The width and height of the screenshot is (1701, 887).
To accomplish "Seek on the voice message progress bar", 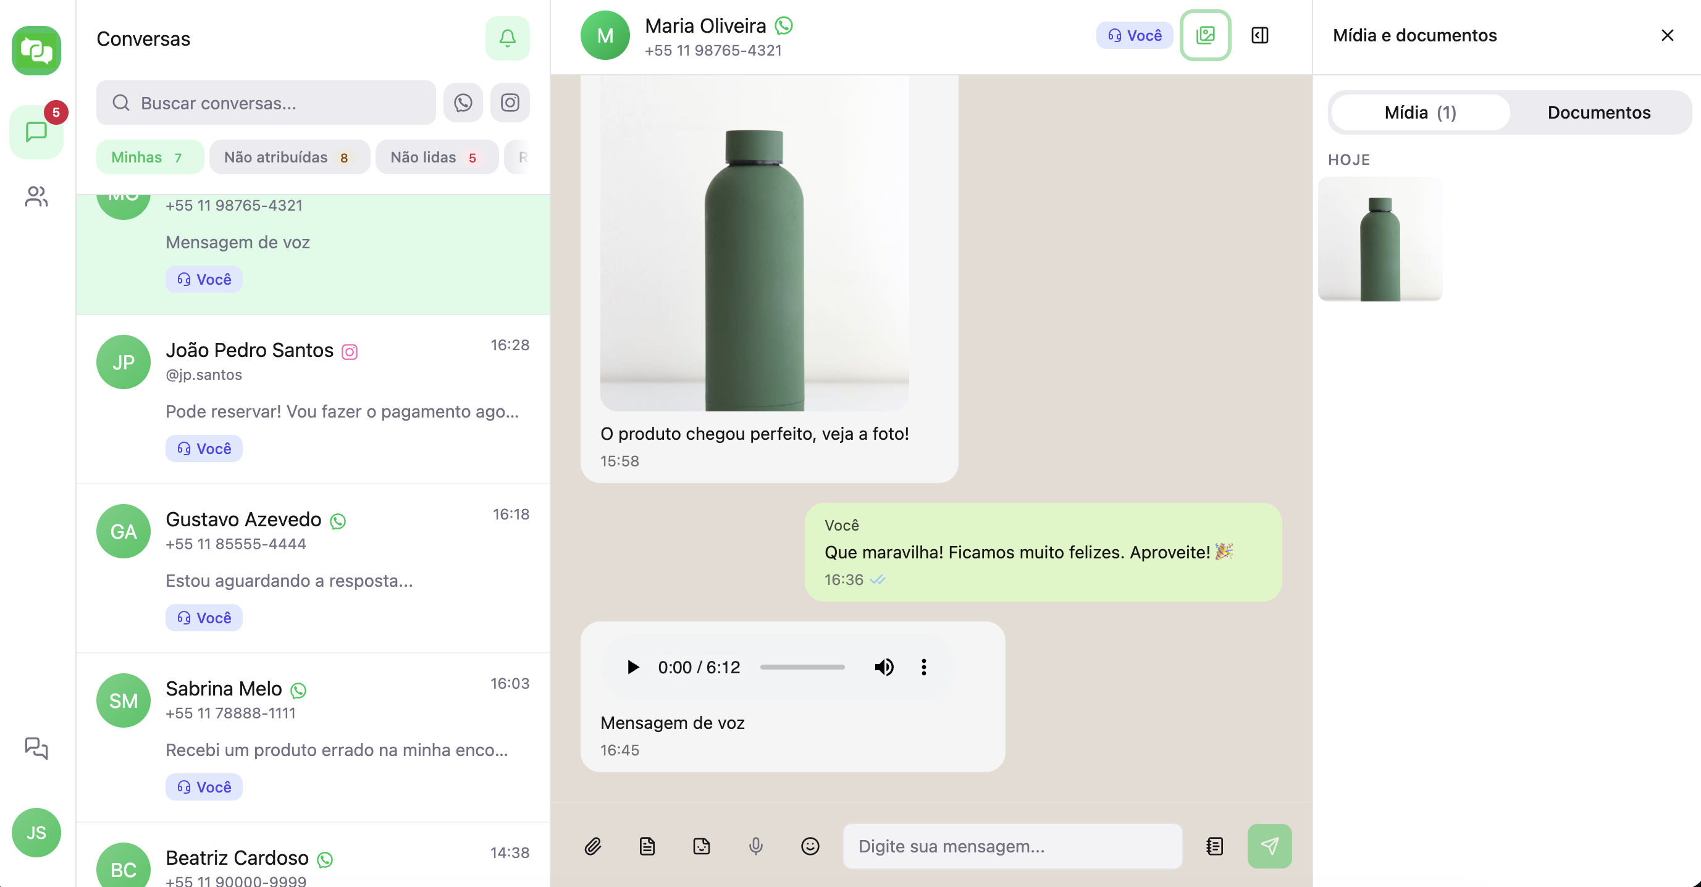I will pyautogui.click(x=802, y=667).
